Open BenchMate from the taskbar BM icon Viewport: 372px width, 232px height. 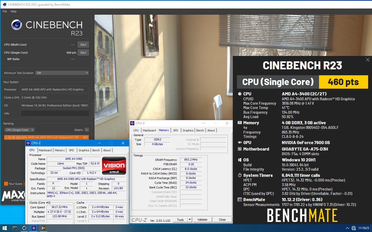click(43, 228)
